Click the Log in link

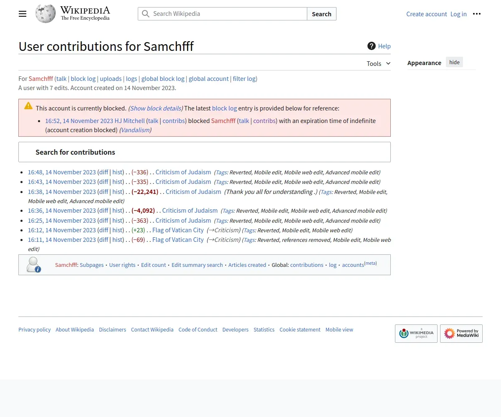458,14
